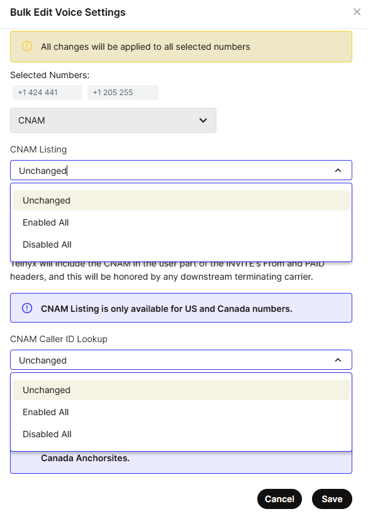Click the CNAM Caller ID Lookup field
The image size is (368, 521).
tap(181, 360)
